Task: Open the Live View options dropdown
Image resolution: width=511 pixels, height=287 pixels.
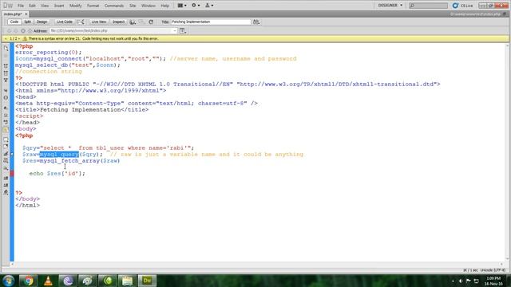Action: point(183,30)
